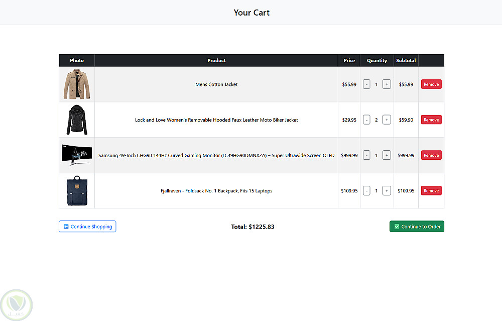Increase quantity of Samsung Gaming Monitor
The width and height of the screenshot is (502, 321).
[x=387, y=155]
